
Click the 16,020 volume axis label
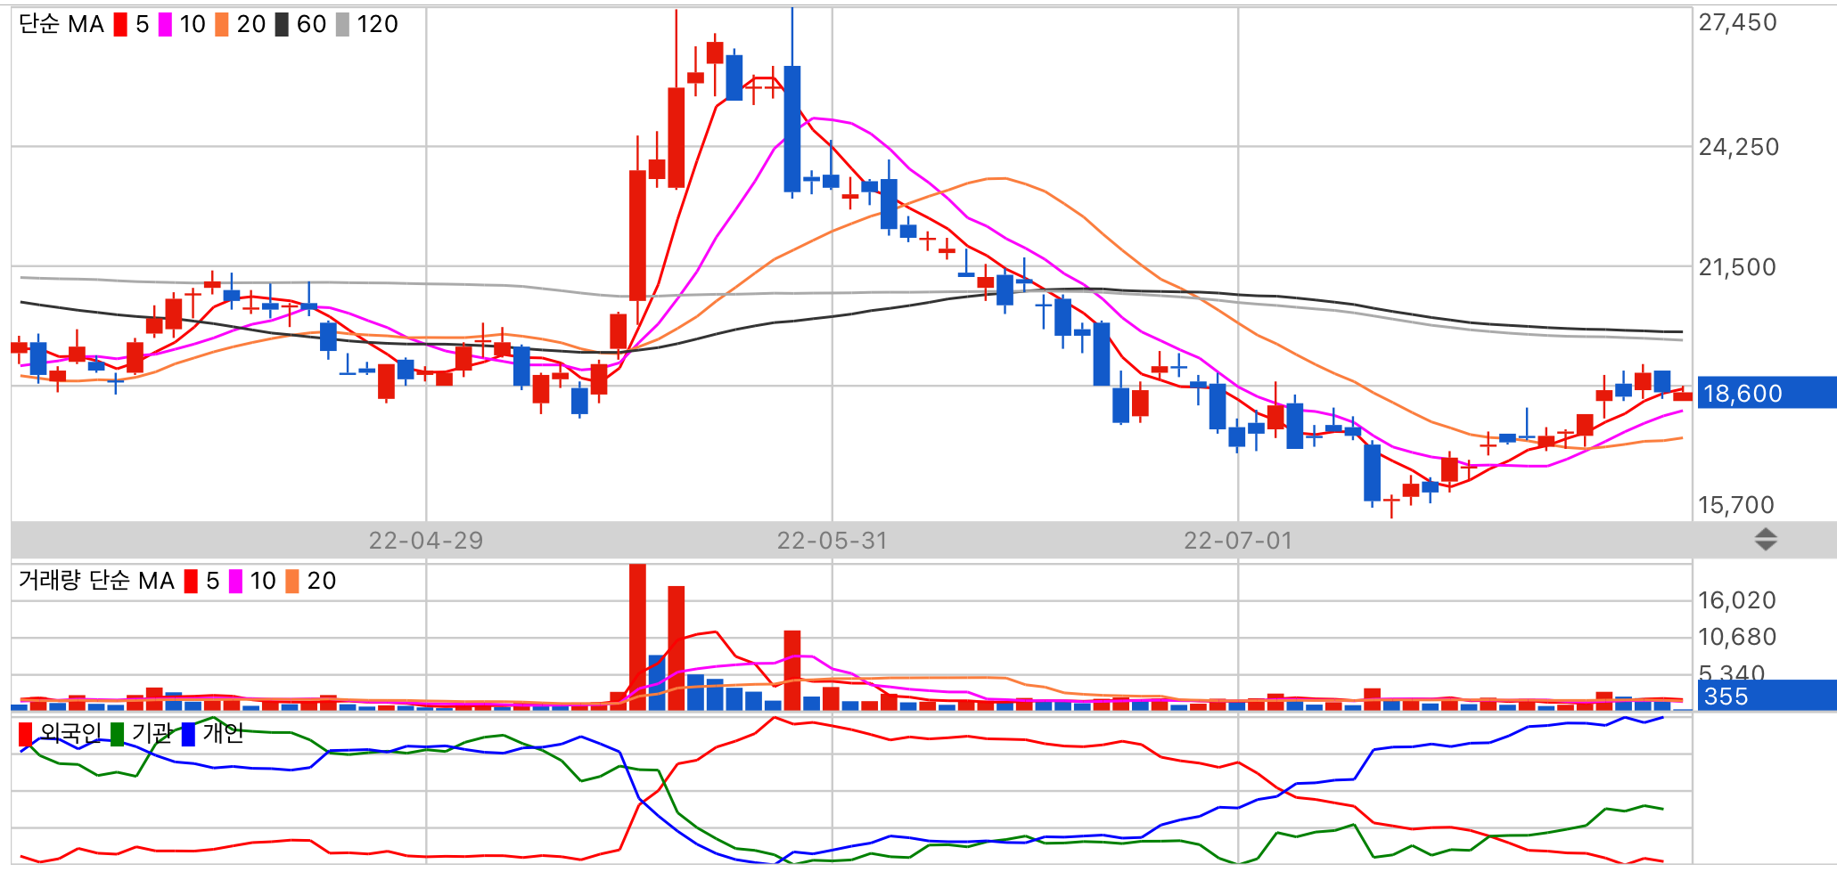click(1736, 600)
